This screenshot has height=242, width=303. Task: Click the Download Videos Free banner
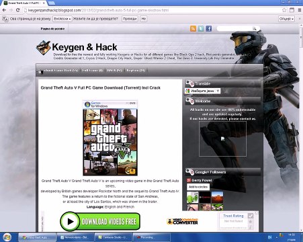(x=100, y=221)
